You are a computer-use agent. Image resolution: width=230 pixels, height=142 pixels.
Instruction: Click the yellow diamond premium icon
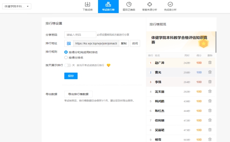point(109,65)
